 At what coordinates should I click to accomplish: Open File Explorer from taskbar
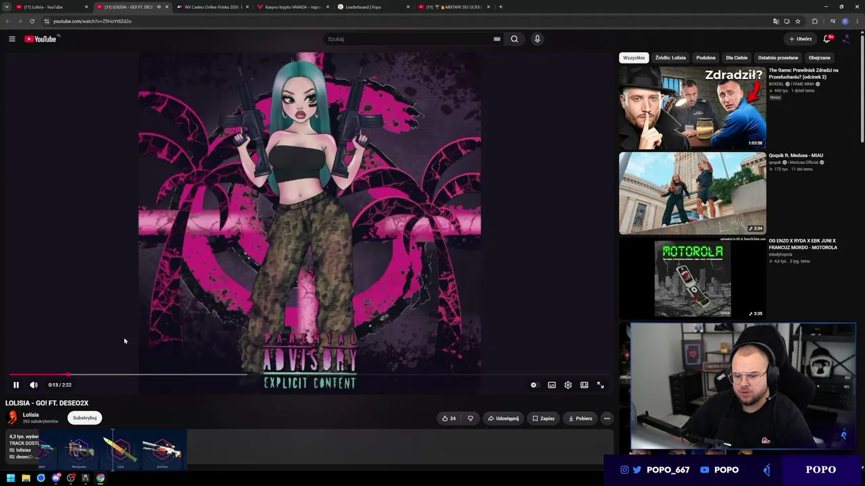click(26, 478)
